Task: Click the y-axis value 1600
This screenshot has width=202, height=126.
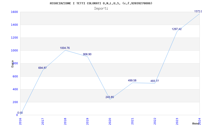Action: tap(14, 12)
